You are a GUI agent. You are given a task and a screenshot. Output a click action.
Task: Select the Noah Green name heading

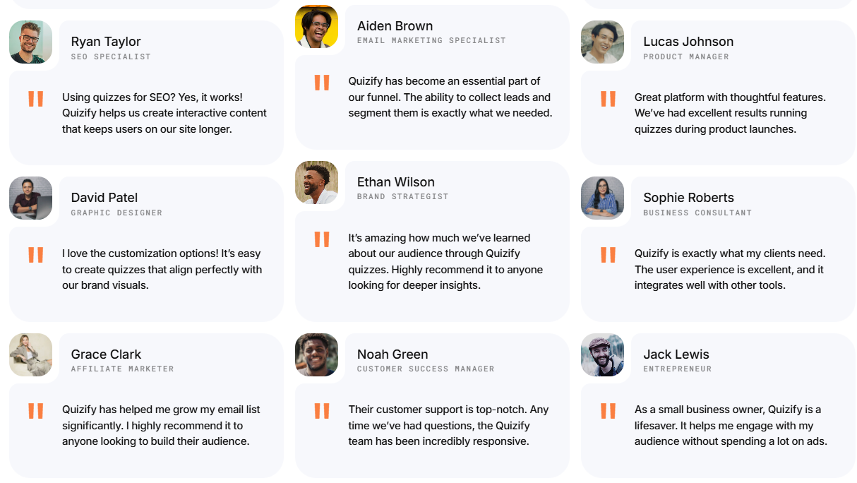coord(392,354)
